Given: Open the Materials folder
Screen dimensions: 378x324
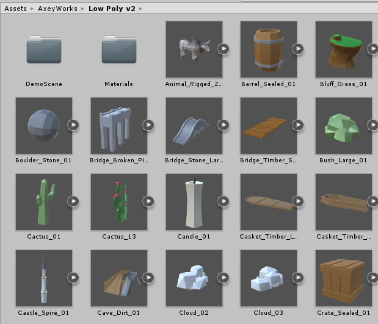Looking at the screenshot, I should click(x=119, y=49).
